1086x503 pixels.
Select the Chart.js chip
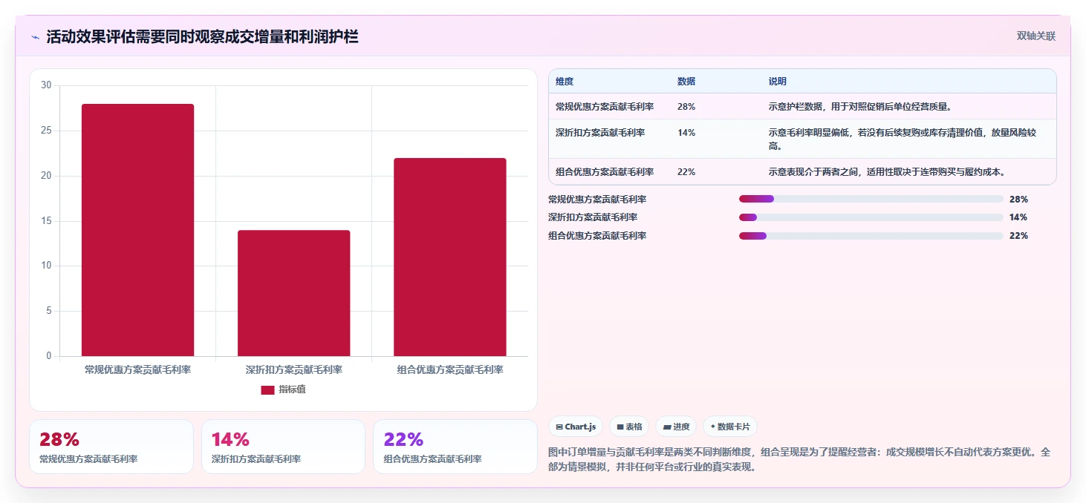coord(576,427)
